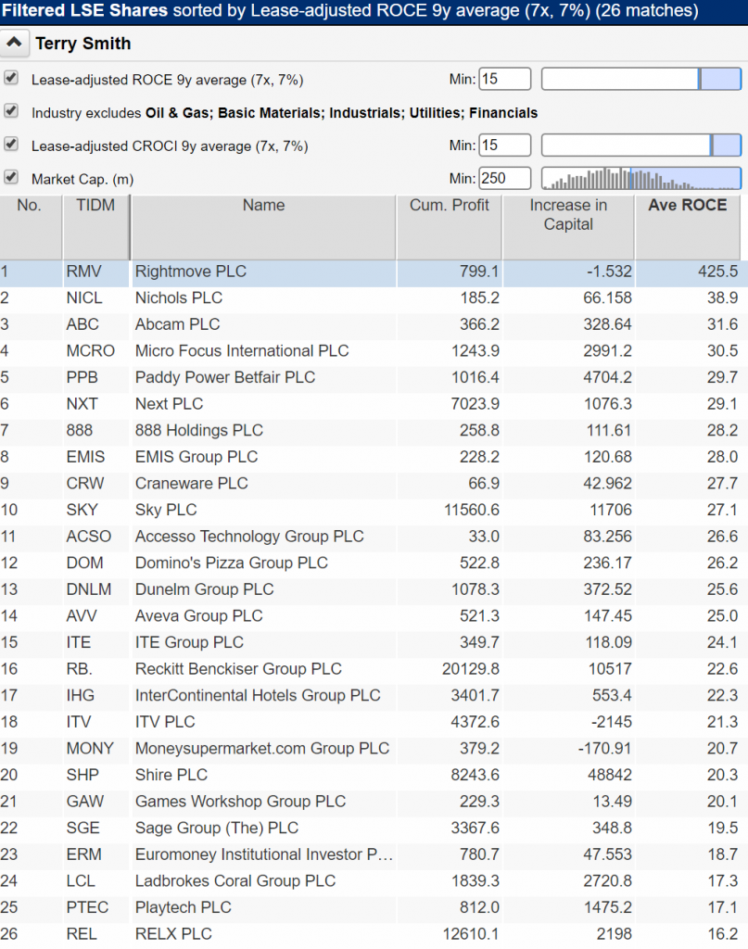
Task: Select the Next PLC row
Action: click(x=374, y=404)
